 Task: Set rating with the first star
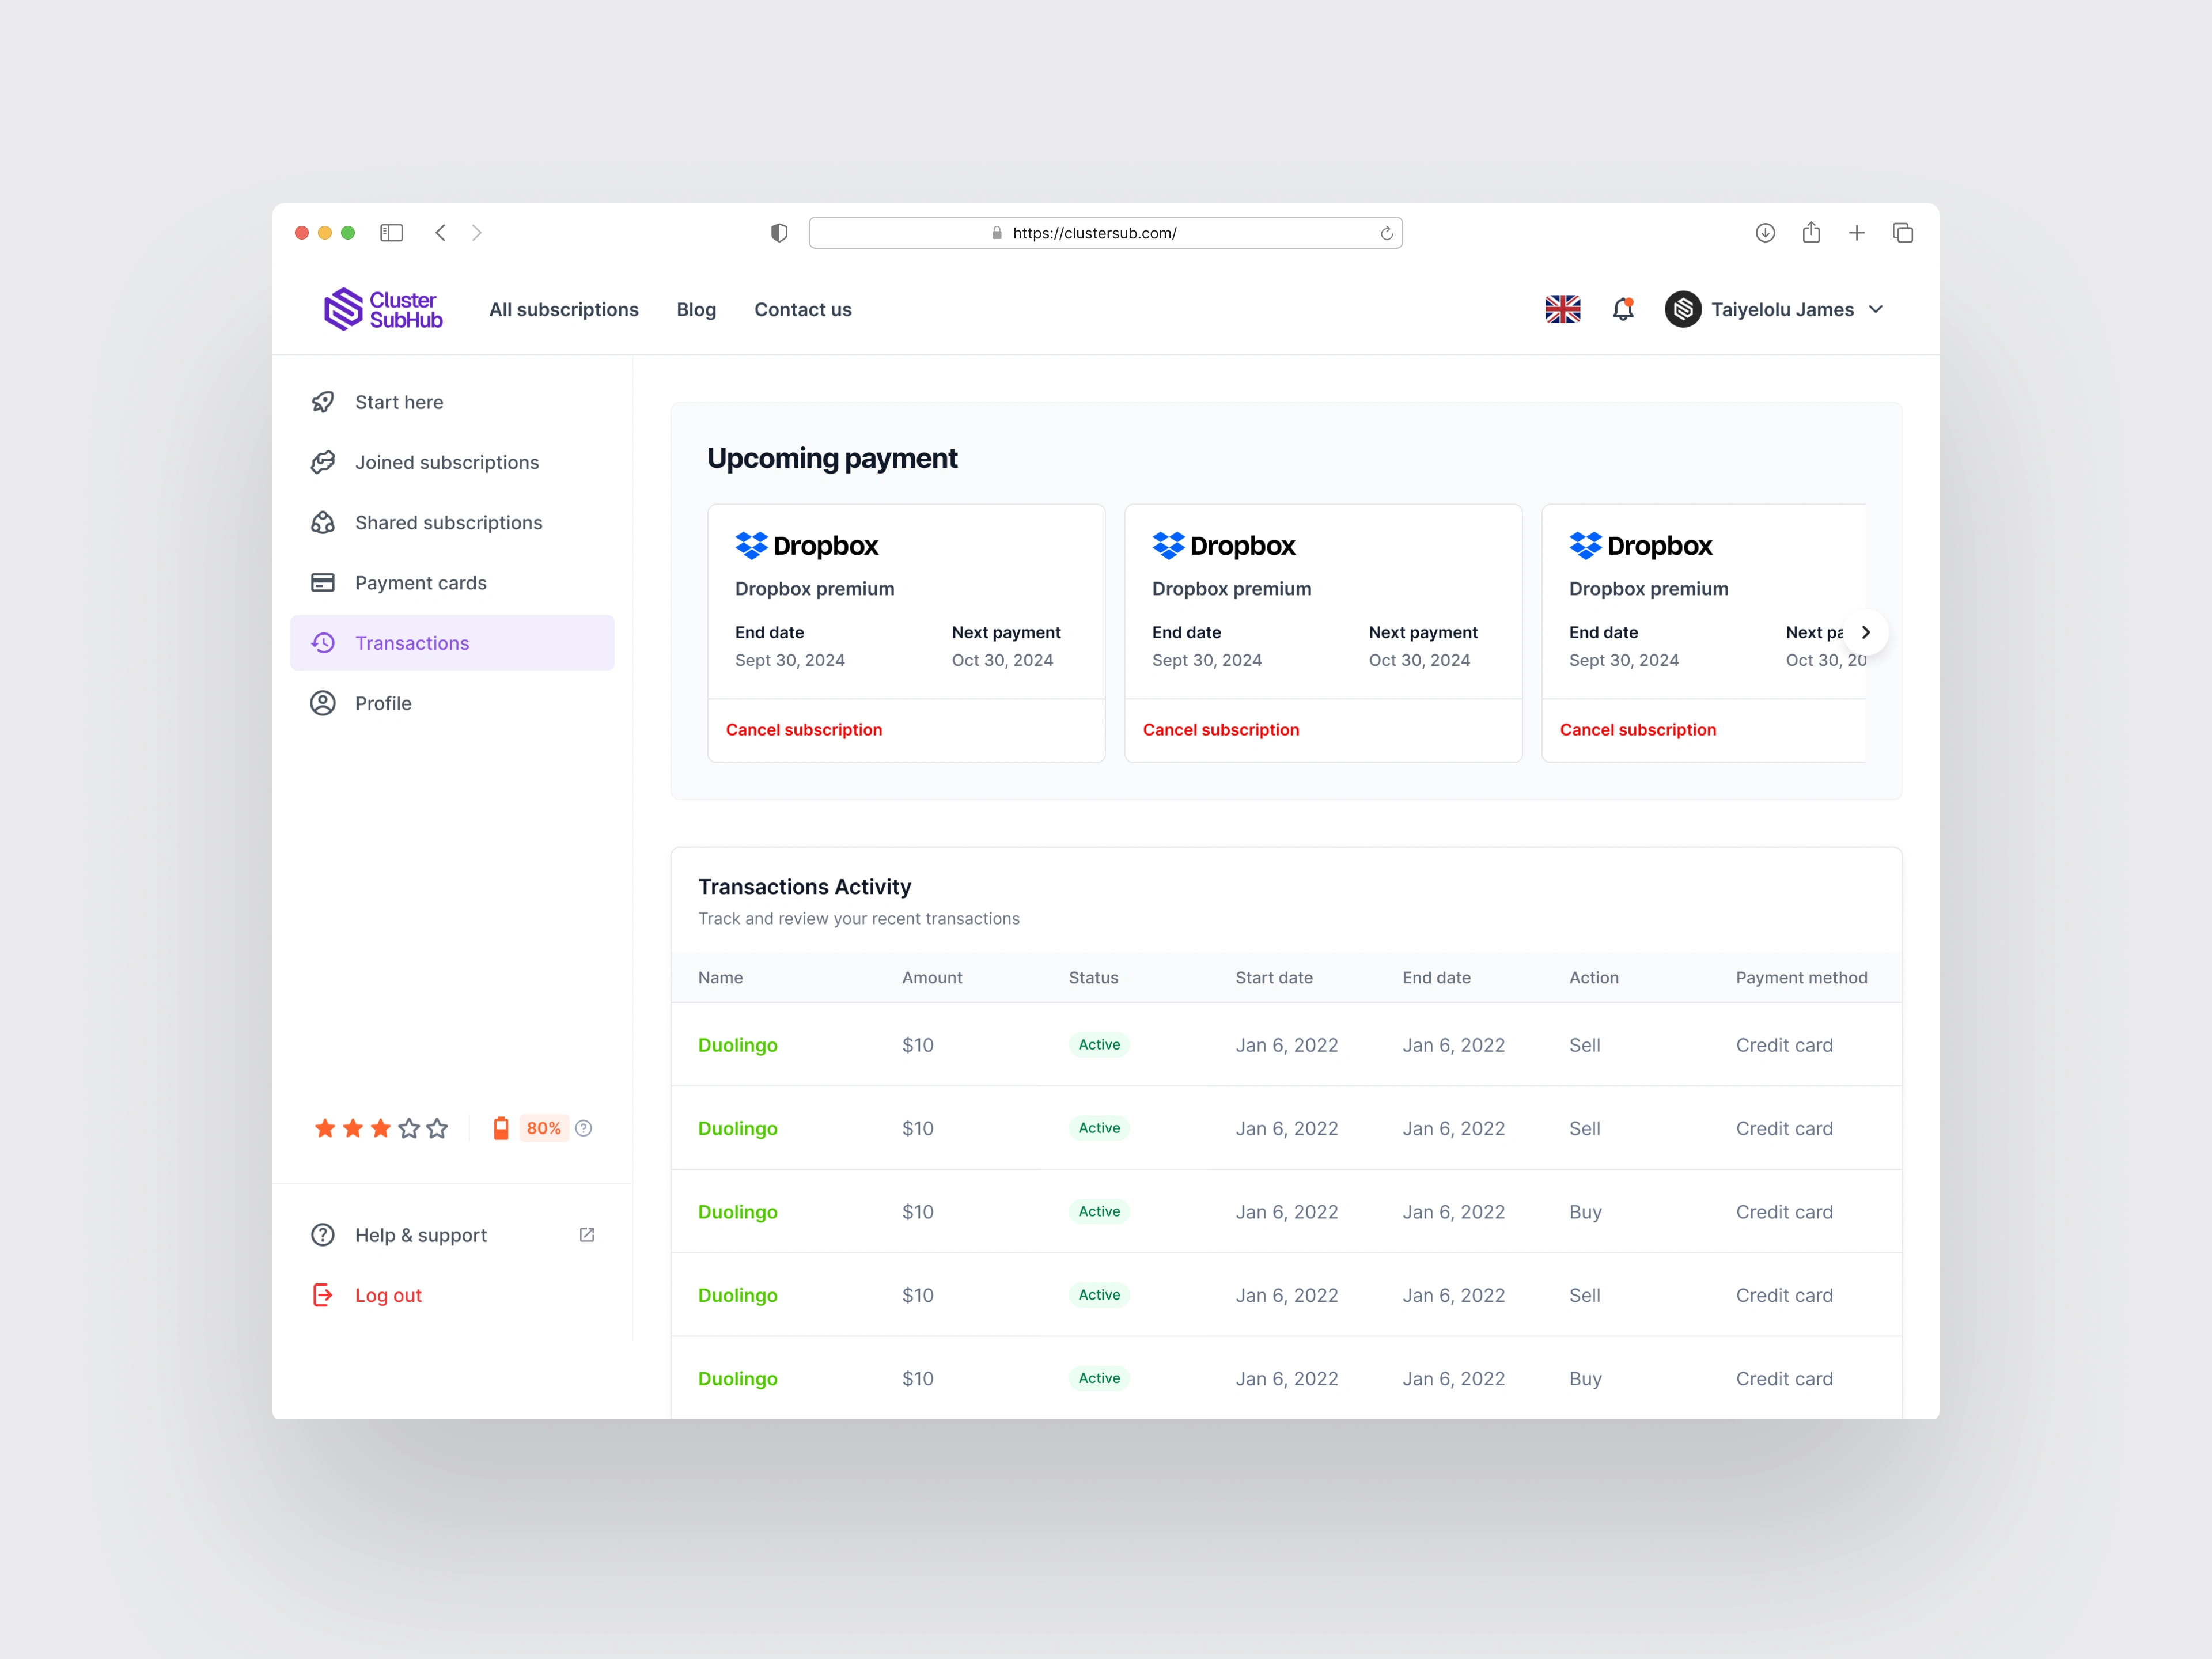(325, 1128)
